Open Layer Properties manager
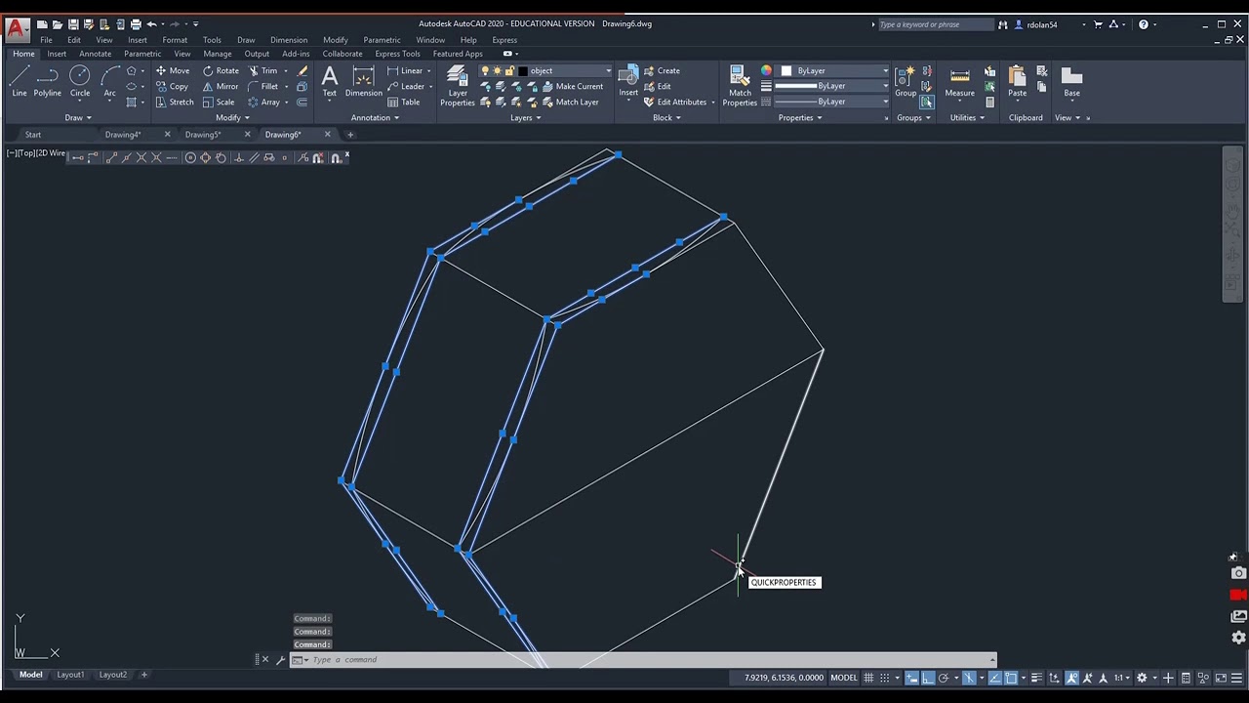 [457, 85]
